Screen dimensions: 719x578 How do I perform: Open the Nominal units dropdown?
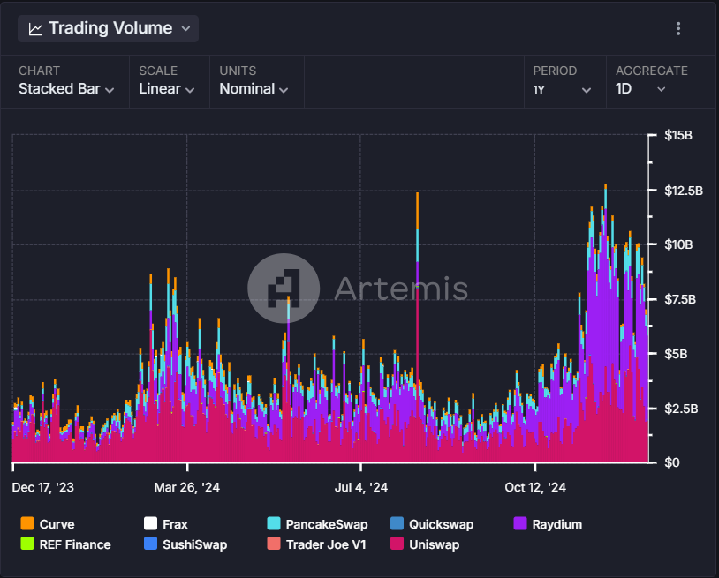[x=254, y=89]
